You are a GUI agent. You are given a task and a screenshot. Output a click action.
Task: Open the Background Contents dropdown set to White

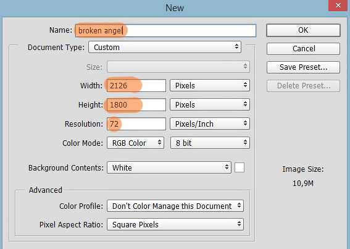[x=169, y=167]
